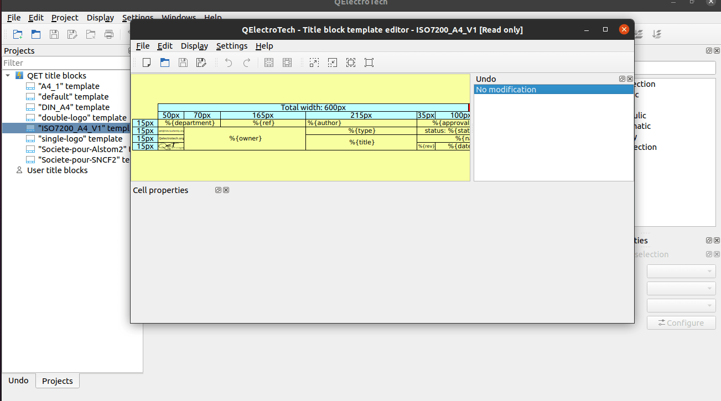Click the %{title} cell

(361, 142)
